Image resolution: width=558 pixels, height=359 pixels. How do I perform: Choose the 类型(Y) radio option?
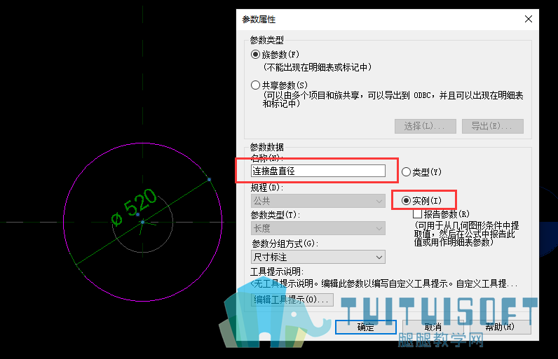point(406,172)
